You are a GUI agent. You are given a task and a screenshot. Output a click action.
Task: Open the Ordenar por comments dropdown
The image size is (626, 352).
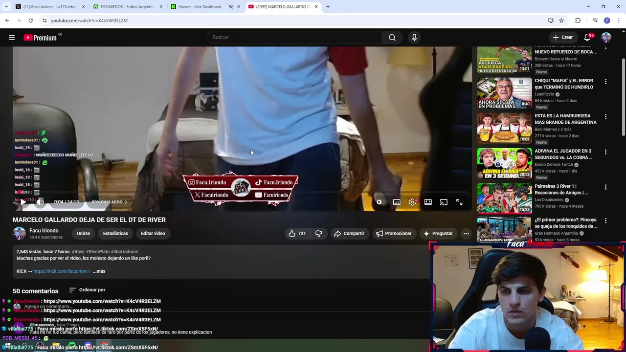coord(87,290)
